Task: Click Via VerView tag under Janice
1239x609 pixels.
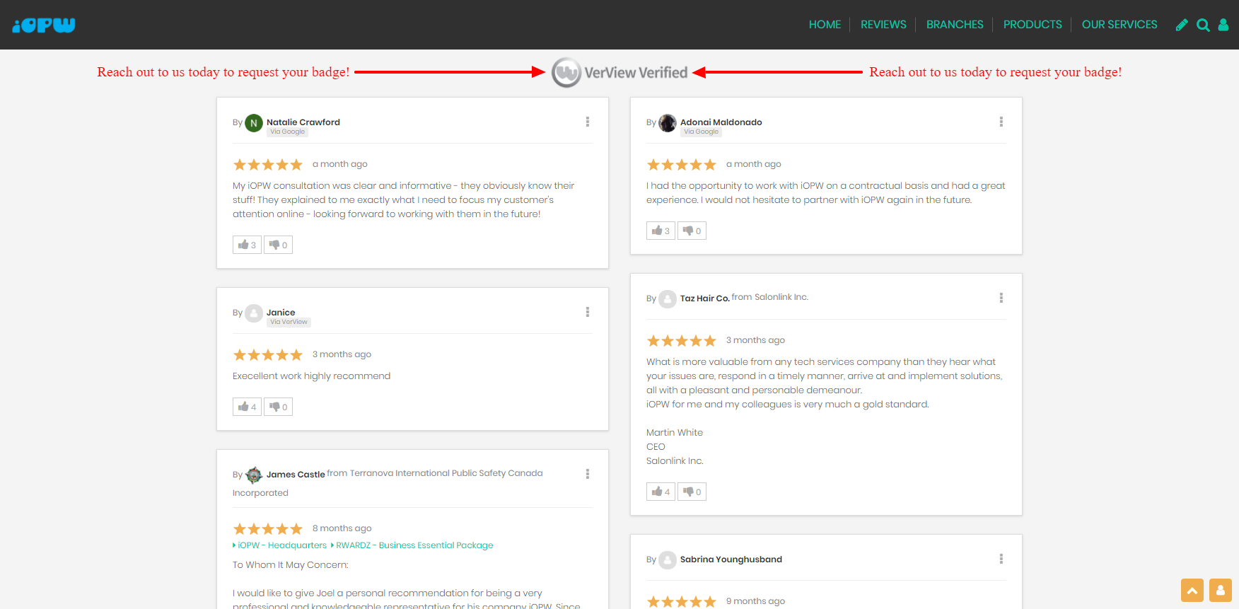Action: (289, 322)
